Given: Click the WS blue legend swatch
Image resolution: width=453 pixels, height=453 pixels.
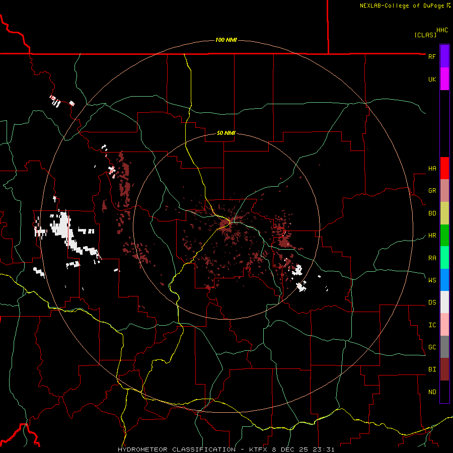Looking at the screenshot, I should coord(444,280).
